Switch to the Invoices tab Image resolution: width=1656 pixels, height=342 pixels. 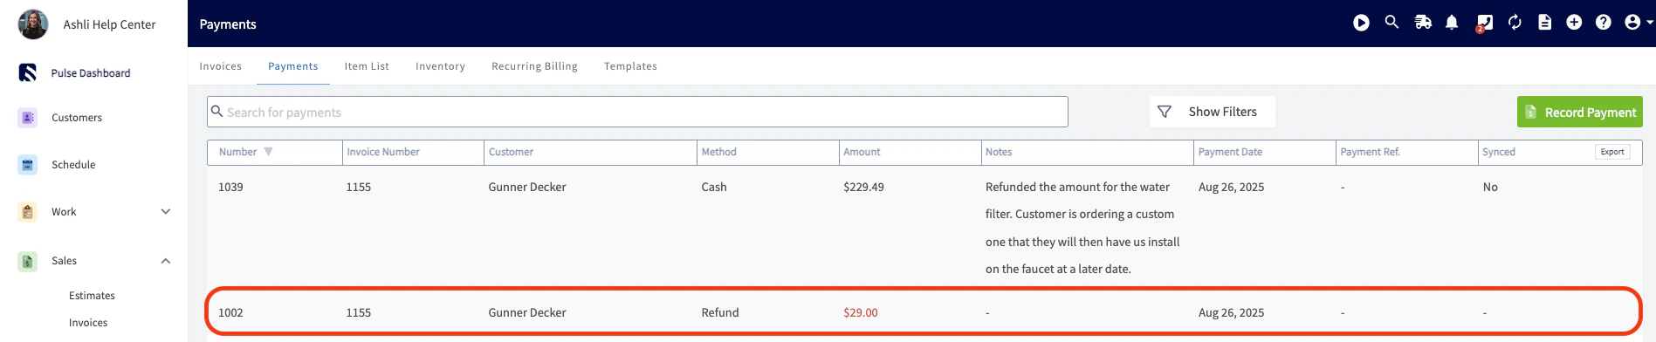(220, 66)
